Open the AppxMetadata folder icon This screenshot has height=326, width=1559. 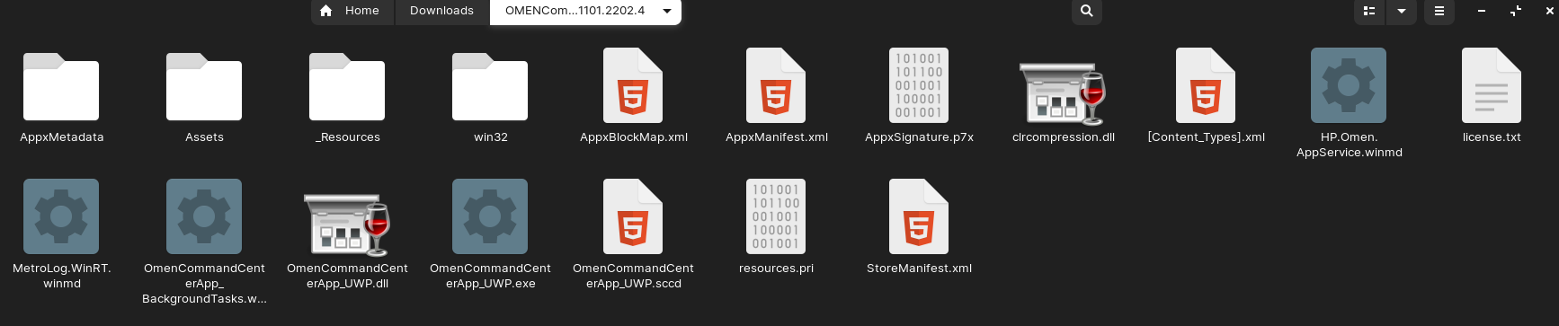click(x=61, y=86)
